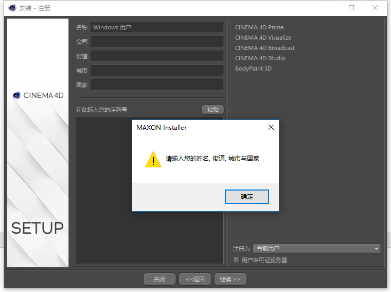Viewport: 391px width, 292px height.
Task: Click the 继续 >> button
Action: click(230, 279)
